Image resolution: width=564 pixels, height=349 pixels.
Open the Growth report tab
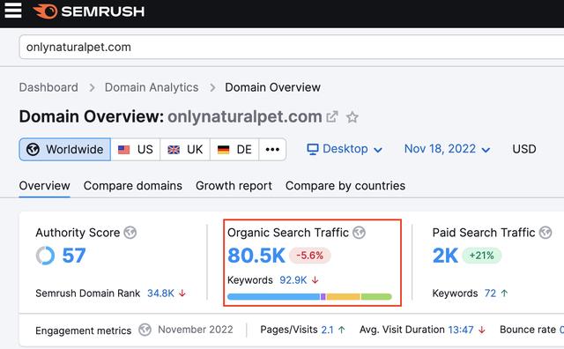tap(234, 186)
